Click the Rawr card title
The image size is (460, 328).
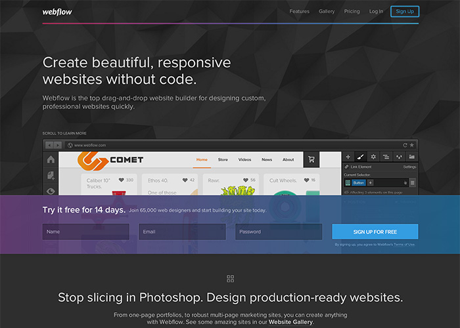(x=214, y=180)
